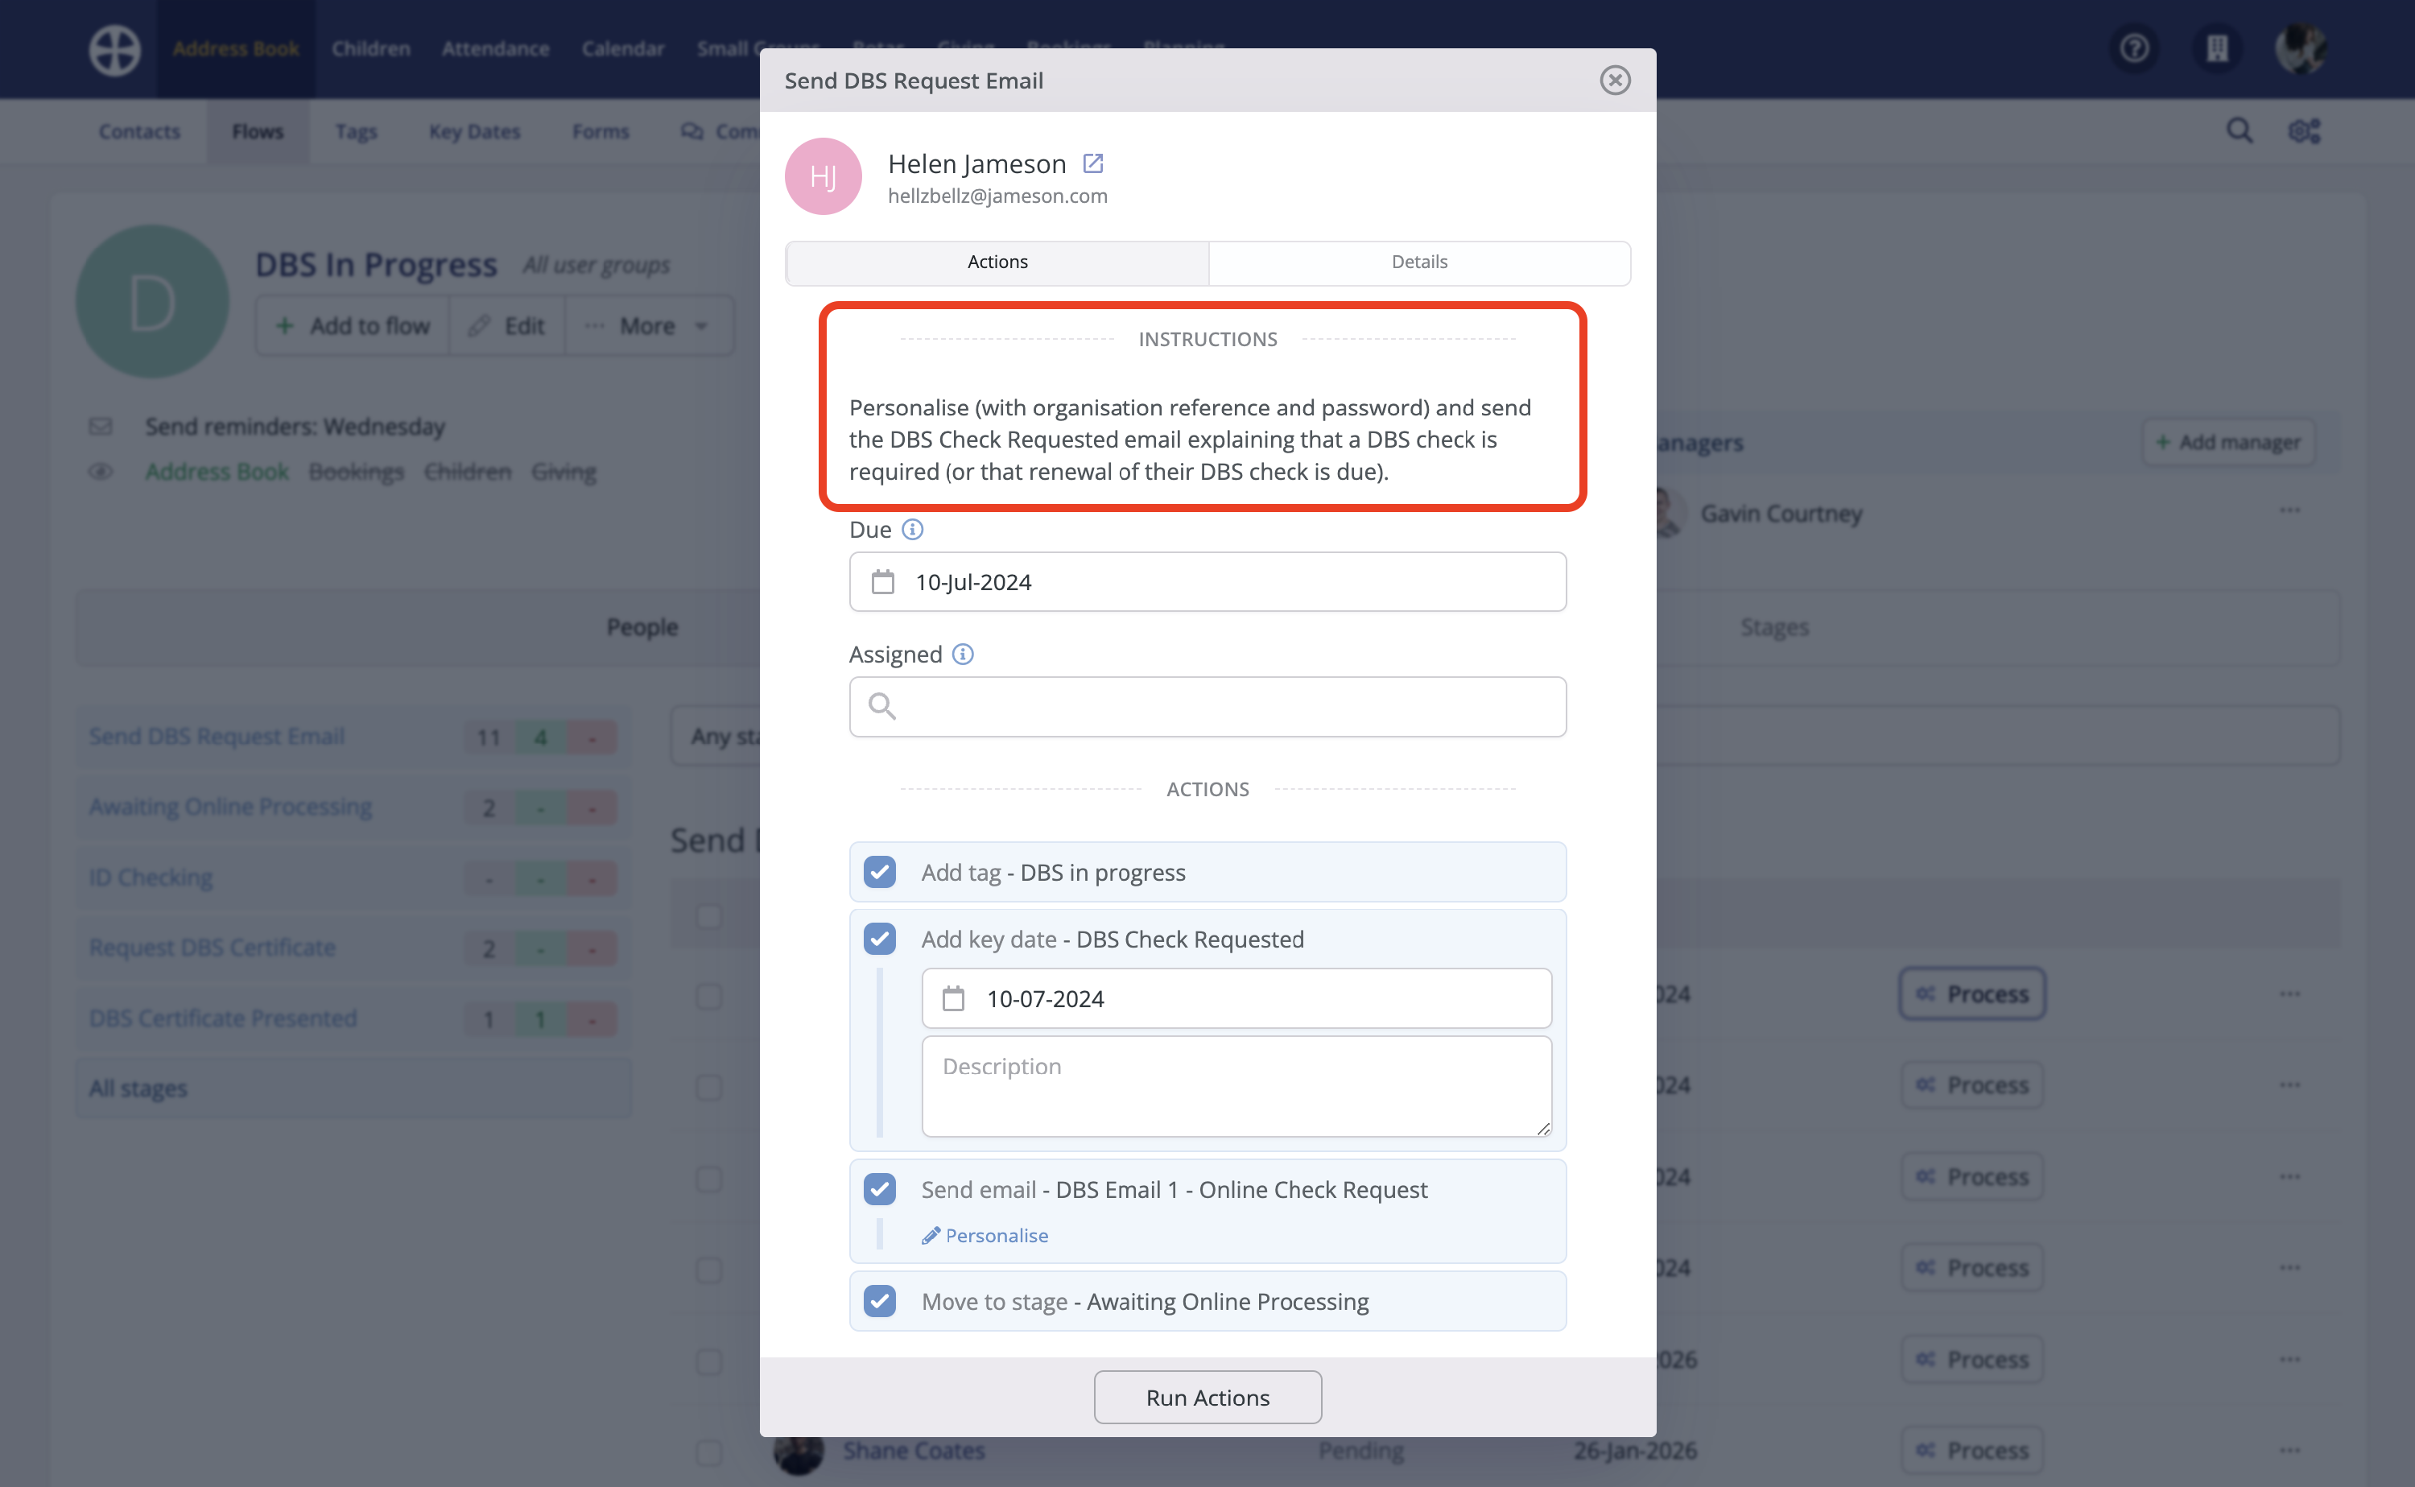Click the search icon in Assigned field
This screenshot has width=2415, height=1487.
point(882,706)
